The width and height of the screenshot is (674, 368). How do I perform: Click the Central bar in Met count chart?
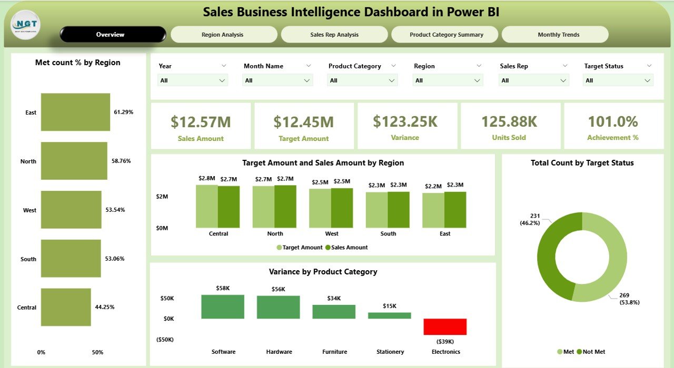66,307
